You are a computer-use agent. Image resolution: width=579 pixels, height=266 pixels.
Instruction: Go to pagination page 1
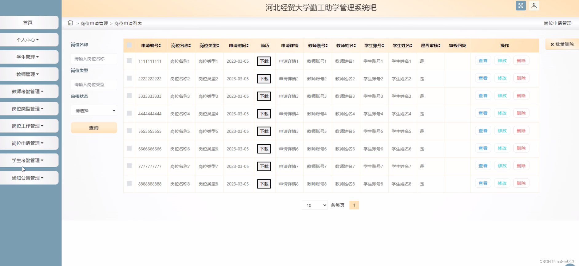[354, 205]
